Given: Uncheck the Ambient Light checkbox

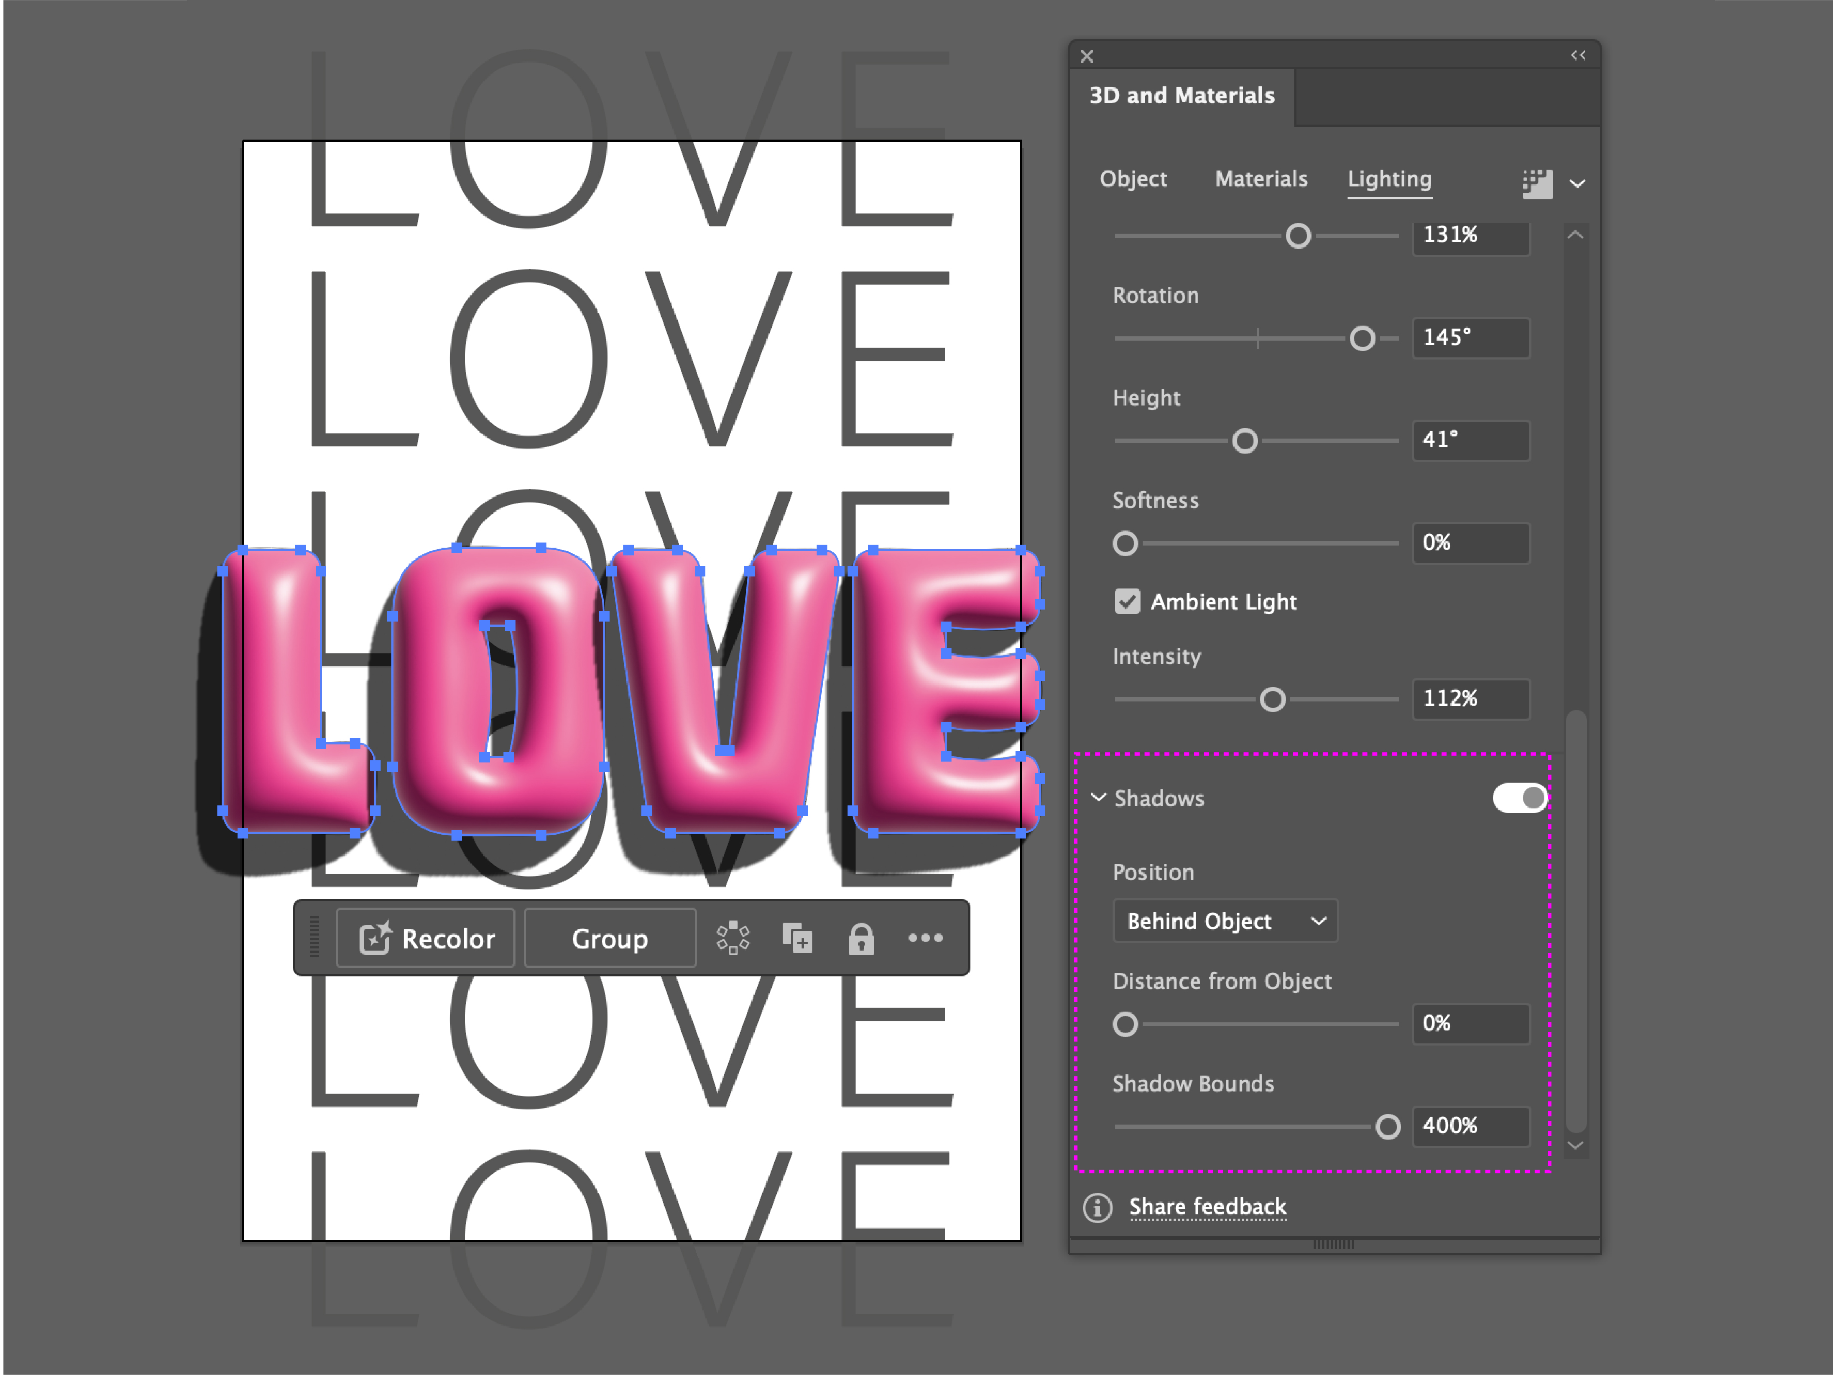Looking at the screenshot, I should tap(1127, 602).
